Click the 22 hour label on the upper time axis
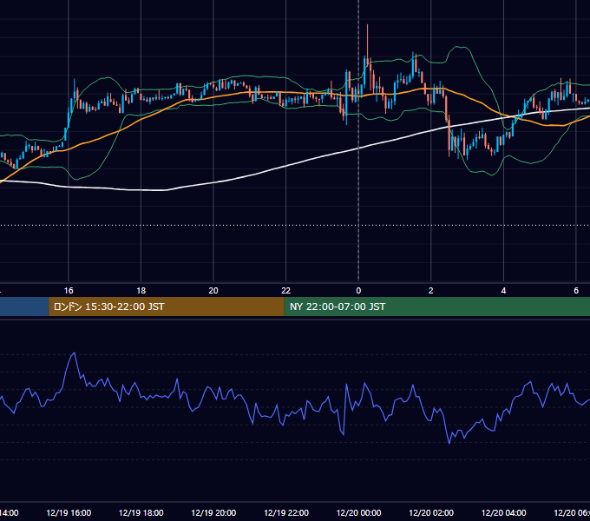The image size is (590, 521). (286, 291)
